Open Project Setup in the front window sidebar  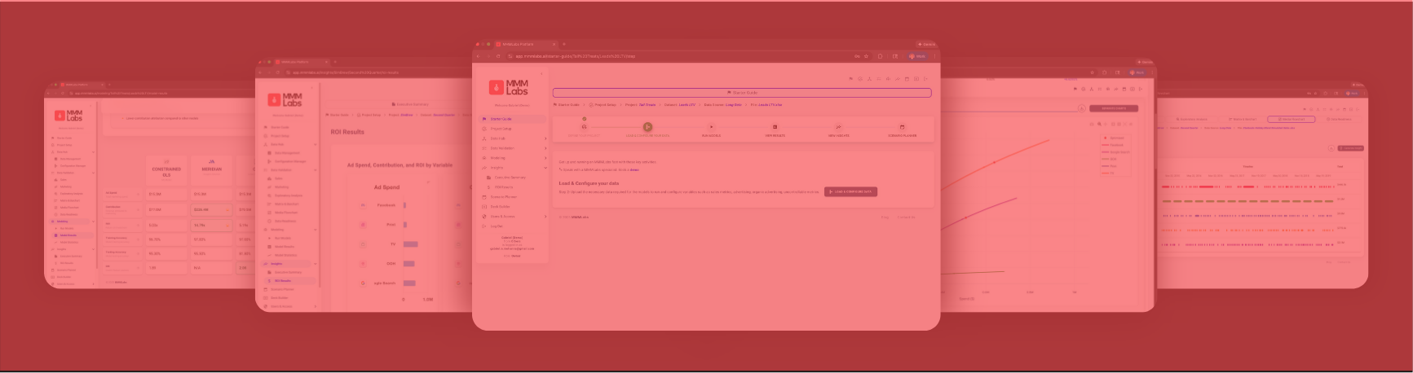click(501, 129)
